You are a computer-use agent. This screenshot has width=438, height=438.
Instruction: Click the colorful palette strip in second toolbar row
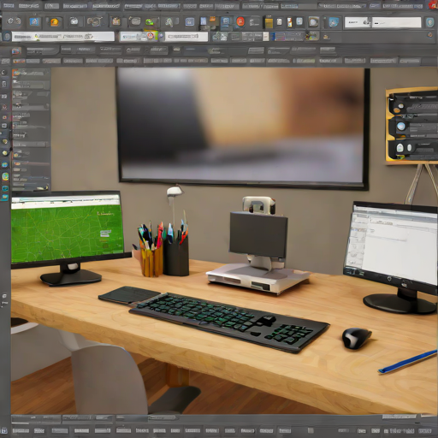coord(287,37)
